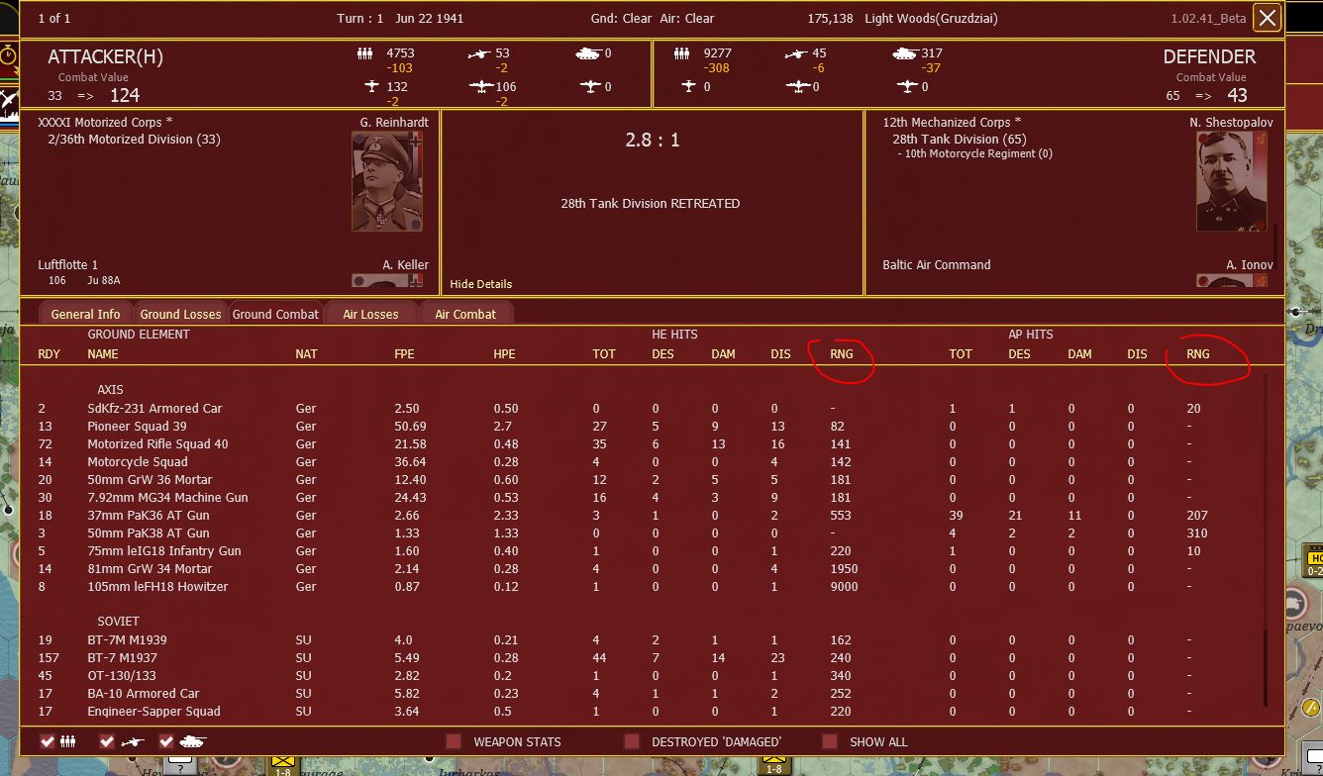Open 2/36th Motorized Division unit link
The height and width of the screenshot is (776, 1323).
click(134, 140)
